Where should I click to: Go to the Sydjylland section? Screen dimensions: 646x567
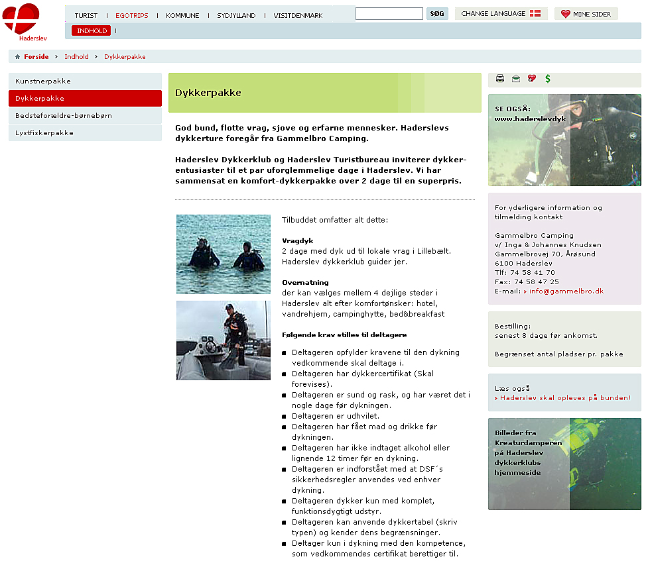tap(236, 16)
